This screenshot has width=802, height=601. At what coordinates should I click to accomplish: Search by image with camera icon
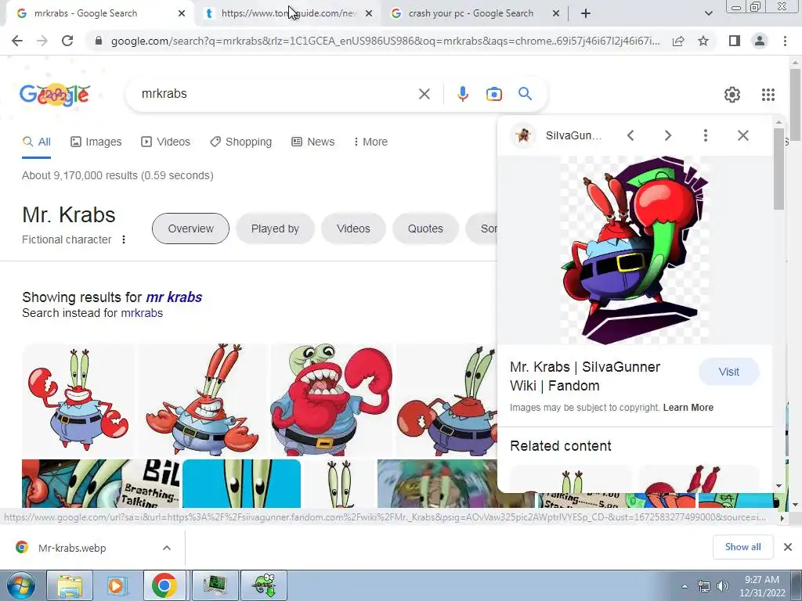[x=493, y=94]
